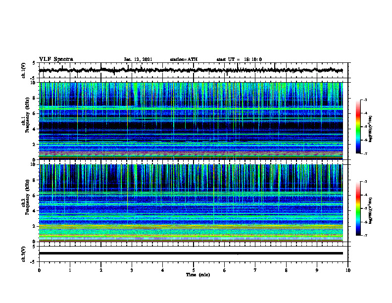Click the "ch.3(V)" vertical axis label
392x303 pixels.
point(24,254)
